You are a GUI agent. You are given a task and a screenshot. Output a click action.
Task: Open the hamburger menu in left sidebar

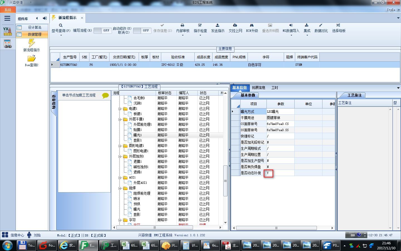7,18
